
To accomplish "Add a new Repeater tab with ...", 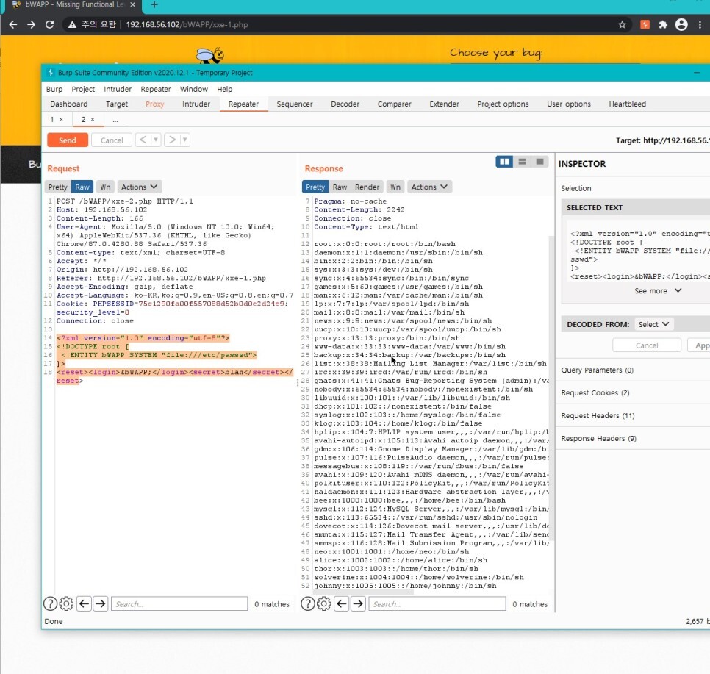I will tap(115, 120).
